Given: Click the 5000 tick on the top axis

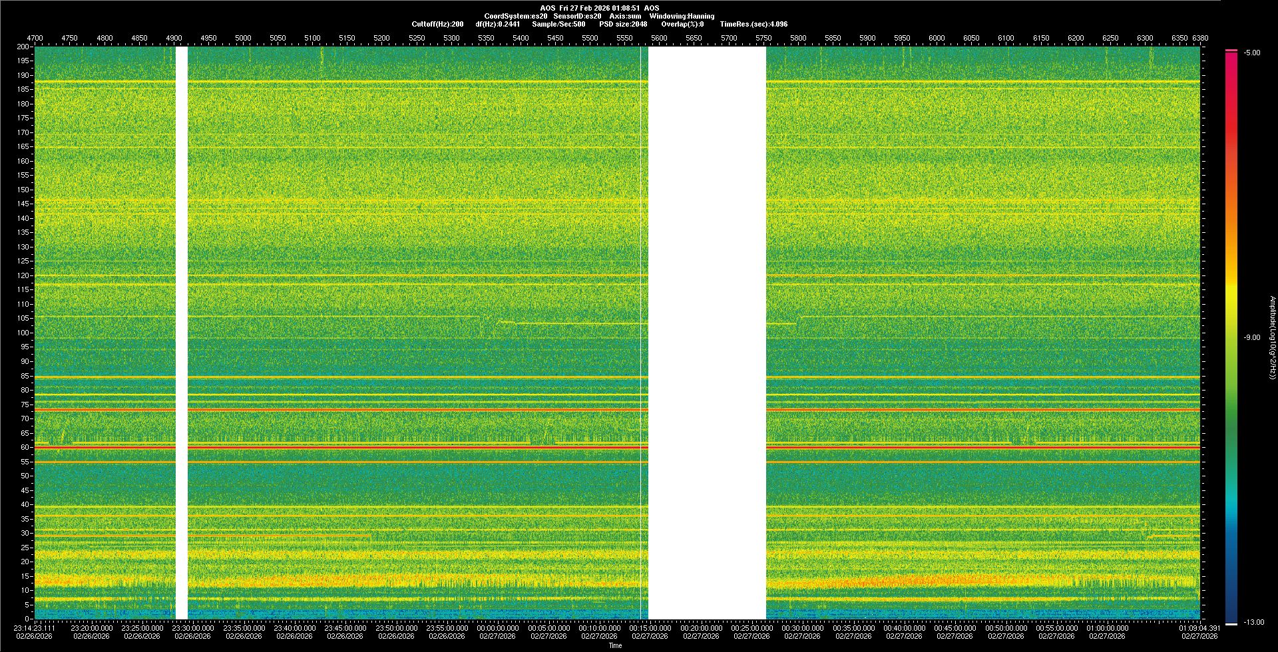Looking at the screenshot, I should point(243,38).
